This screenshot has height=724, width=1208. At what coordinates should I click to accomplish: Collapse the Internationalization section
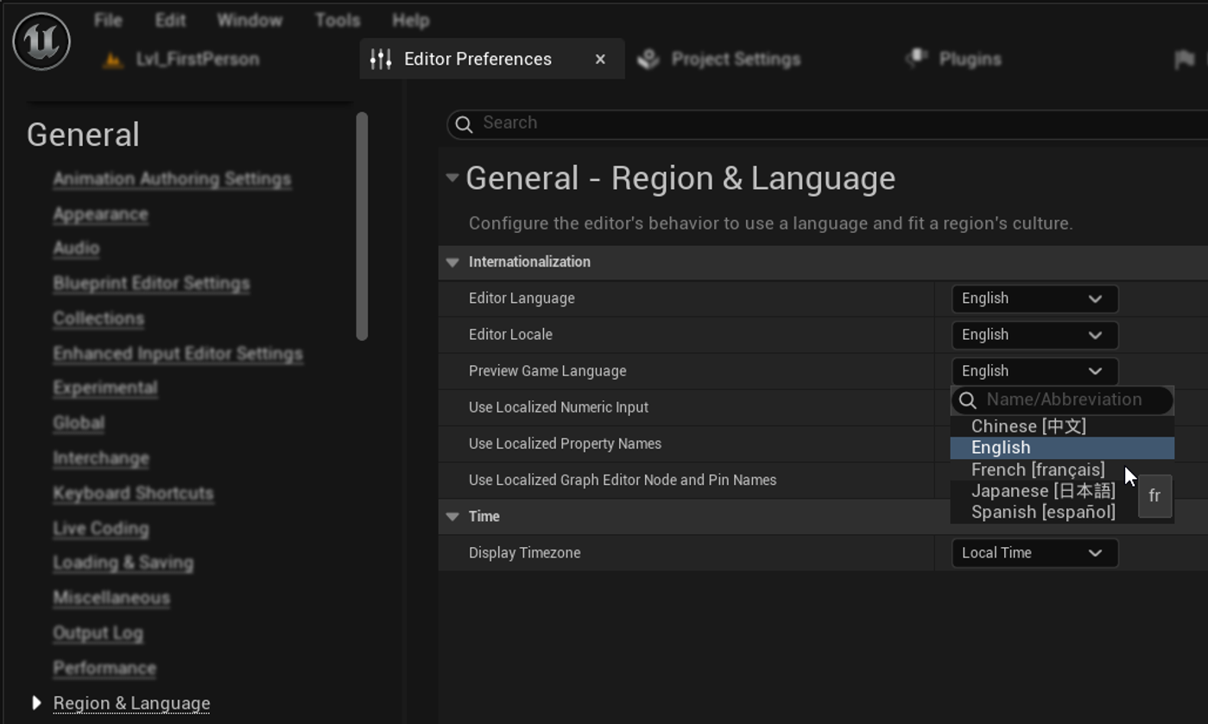(452, 262)
